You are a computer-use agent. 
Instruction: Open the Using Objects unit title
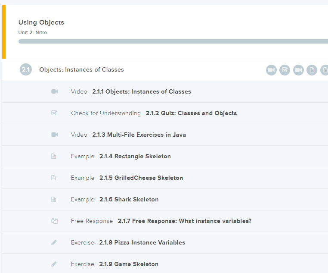pos(41,22)
